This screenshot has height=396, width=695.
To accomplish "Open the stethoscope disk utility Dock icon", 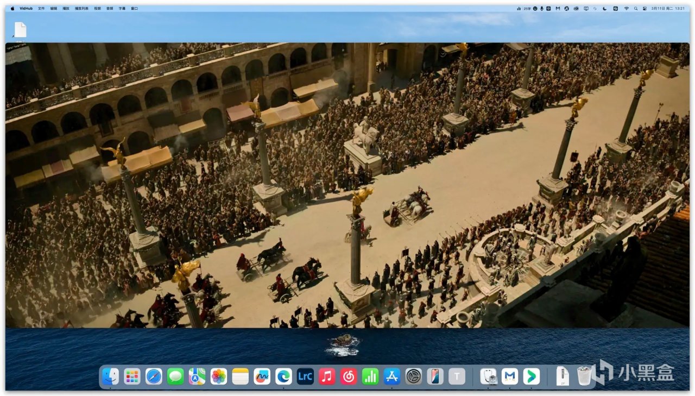I will (489, 376).
